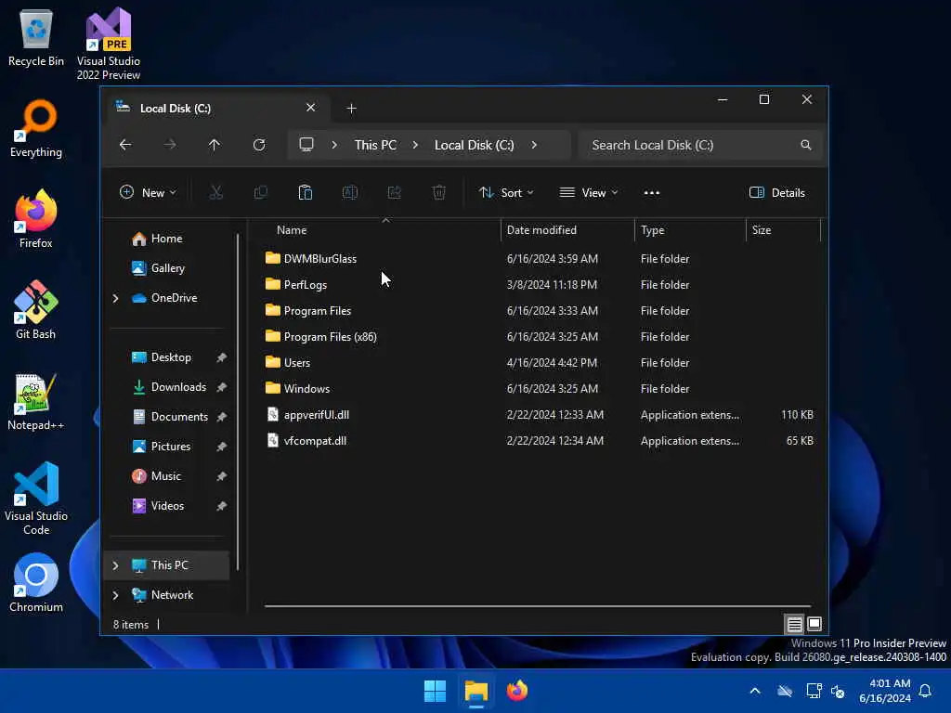Select the appverifUI.dll file
This screenshot has height=713, width=951.
click(x=317, y=415)
